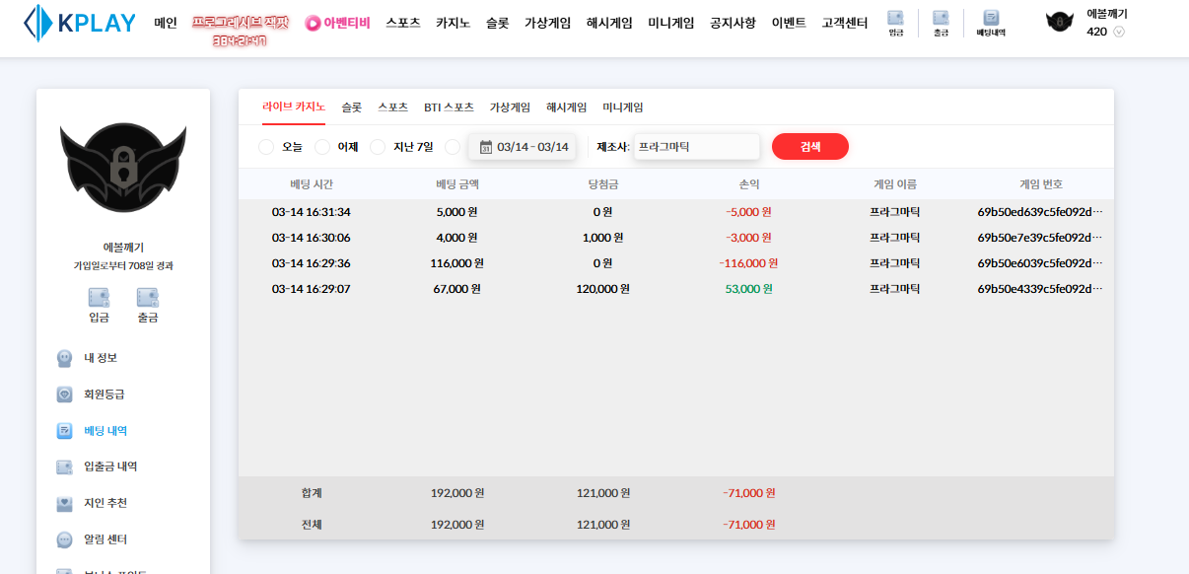Image resolution: width=1189 pixels, height=574 pixels.
Task: Expand balance dropdown arrow next to 420
Action: click(x=1119, y=33)
